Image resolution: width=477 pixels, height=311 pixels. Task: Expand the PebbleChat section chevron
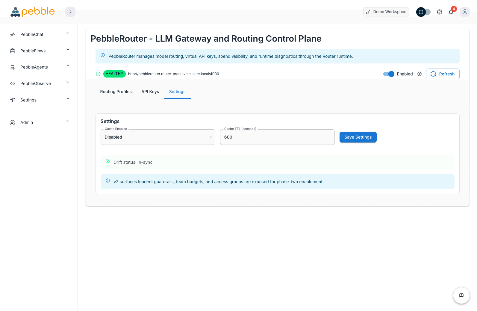click(68, 33)
